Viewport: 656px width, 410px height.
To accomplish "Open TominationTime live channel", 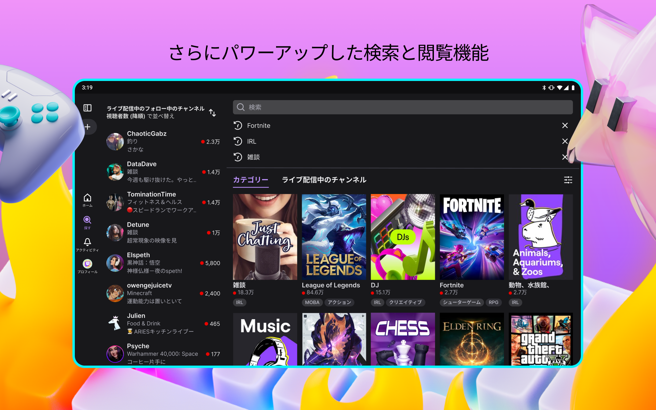I will point(163,202).
